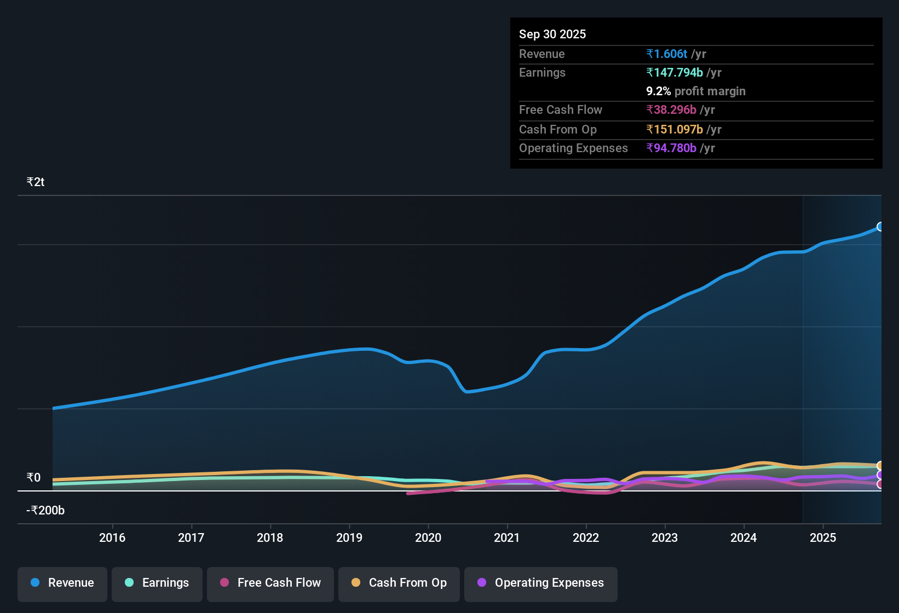Image resolution: width=899 pixels, height=613 pixels.
Task: Click the Cash From Op endpoint circle
Action: (x=880, y=465)
